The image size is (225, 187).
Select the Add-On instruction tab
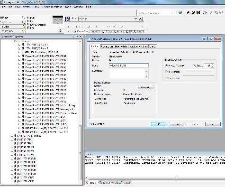click(96, 31)
